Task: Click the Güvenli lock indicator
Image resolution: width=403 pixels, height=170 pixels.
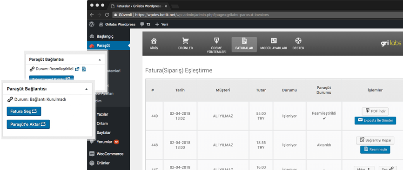Action: [x=123, y=15]
